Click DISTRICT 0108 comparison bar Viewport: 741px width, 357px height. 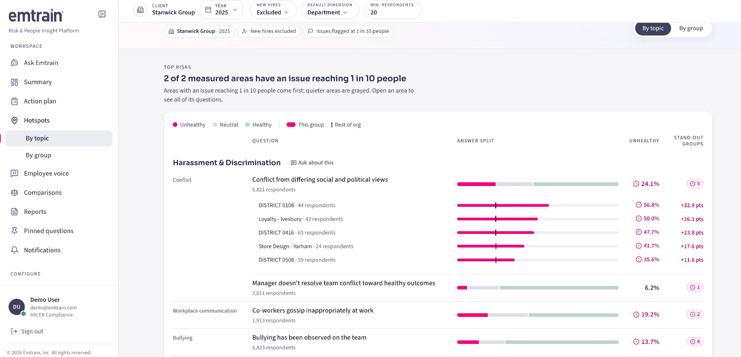[538, 206]
